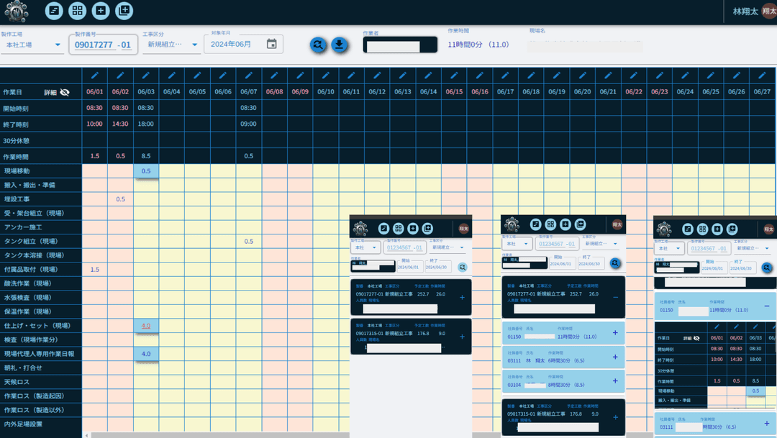Click 開始 date 2024/06/01 in left inset
The height and width of the screenshot is (438, 777).
coord(409,267)
